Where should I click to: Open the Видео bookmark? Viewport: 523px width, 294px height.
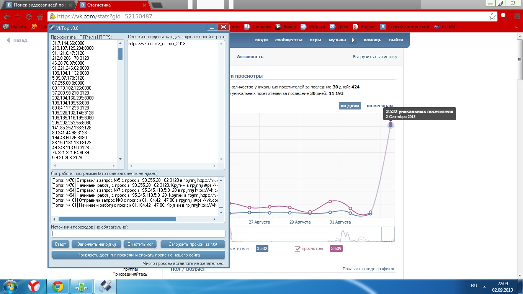tap(286, 27)
